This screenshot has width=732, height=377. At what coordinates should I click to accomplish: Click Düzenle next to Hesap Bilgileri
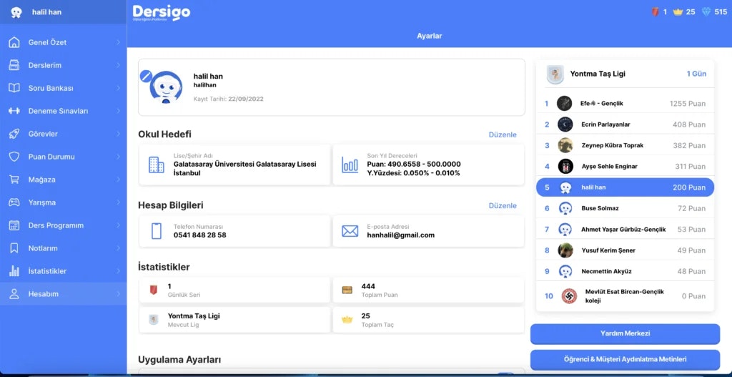[x=503, y=205]
